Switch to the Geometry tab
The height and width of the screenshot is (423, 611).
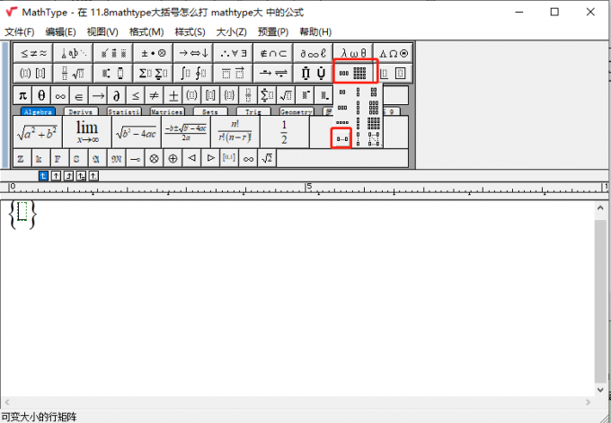(x=297, y=111)
